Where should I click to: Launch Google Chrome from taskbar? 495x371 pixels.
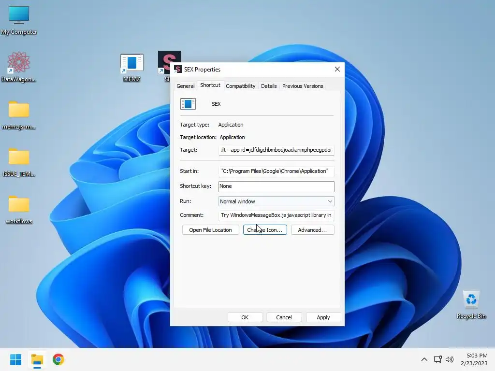(x=58, y=359)
